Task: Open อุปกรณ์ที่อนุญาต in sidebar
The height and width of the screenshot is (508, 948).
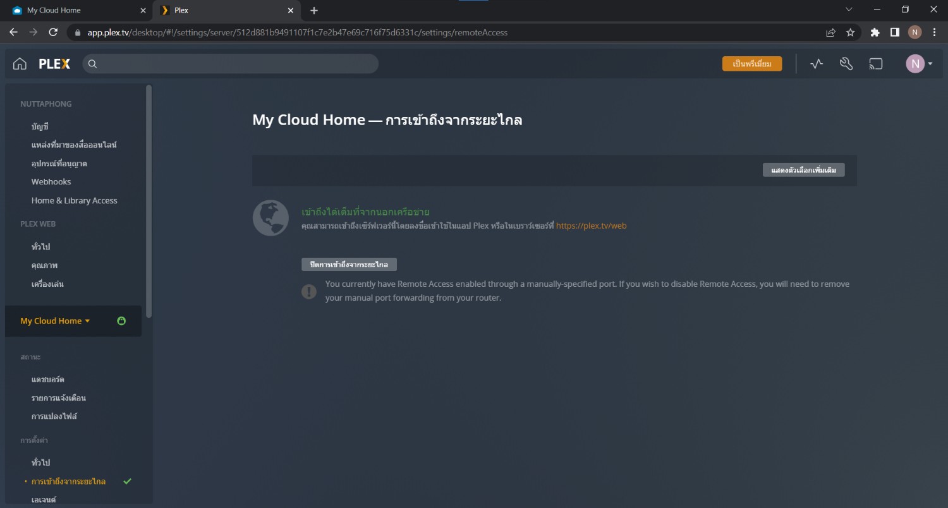Action: pos(59,164)
